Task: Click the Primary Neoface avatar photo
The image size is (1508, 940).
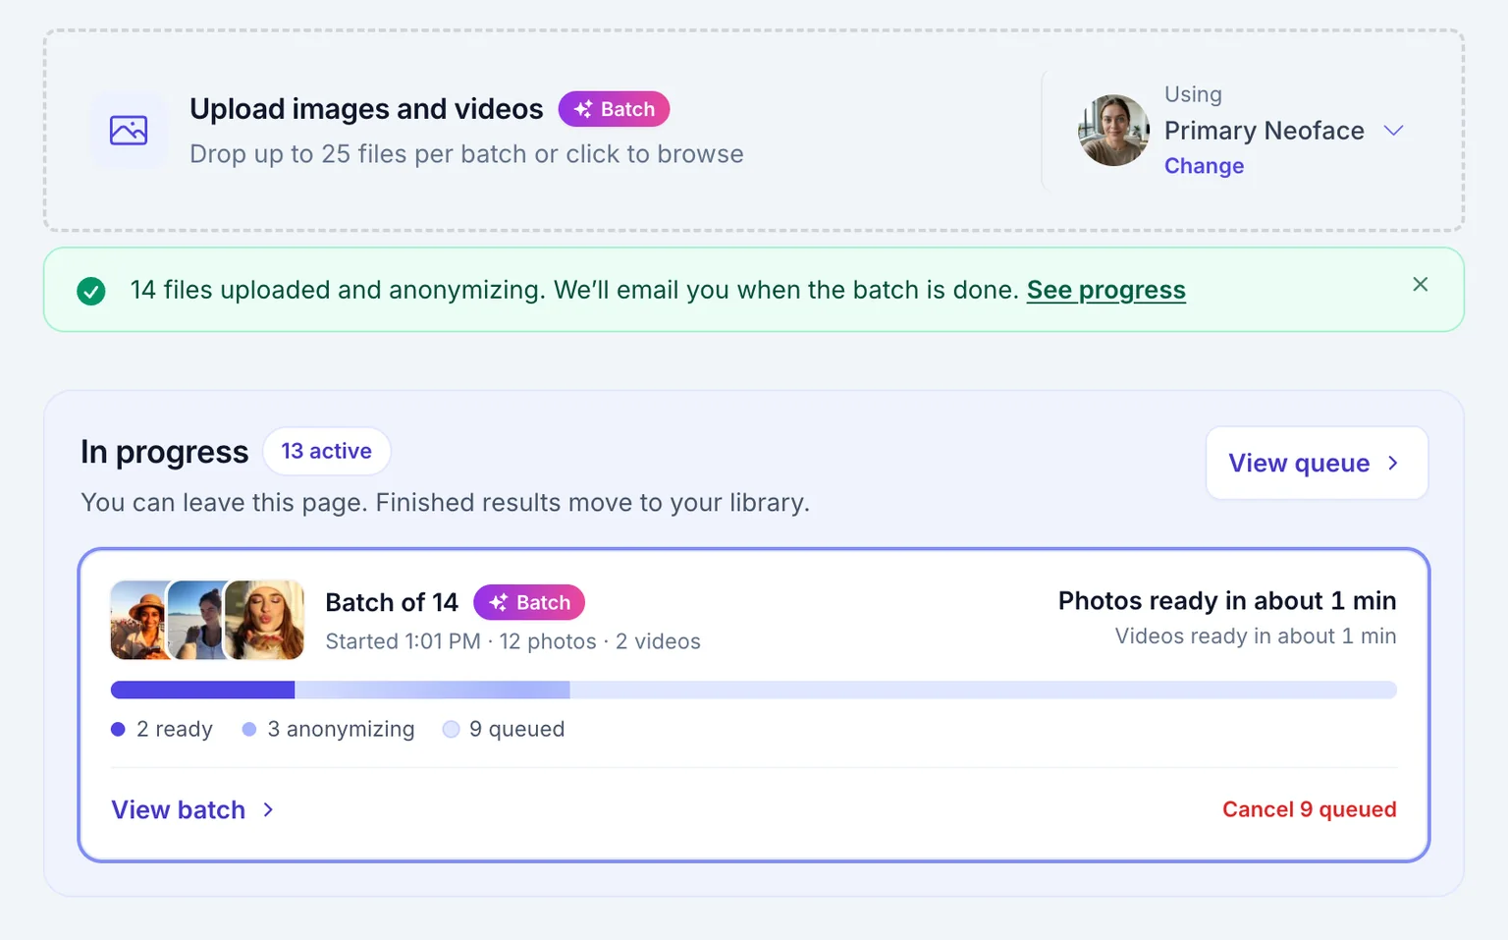Action: [x=1113, y=130]
